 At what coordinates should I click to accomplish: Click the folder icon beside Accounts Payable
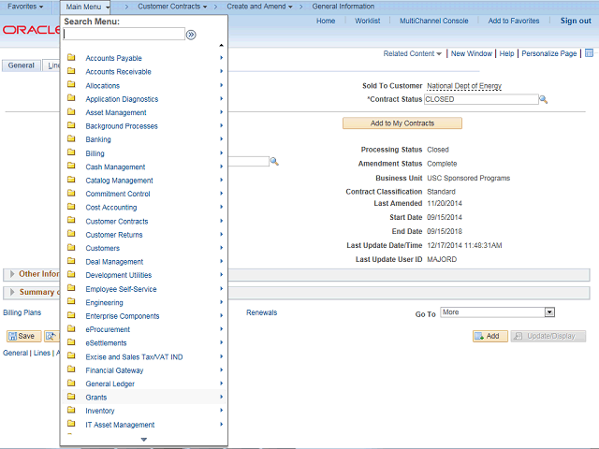pos(71,58)
